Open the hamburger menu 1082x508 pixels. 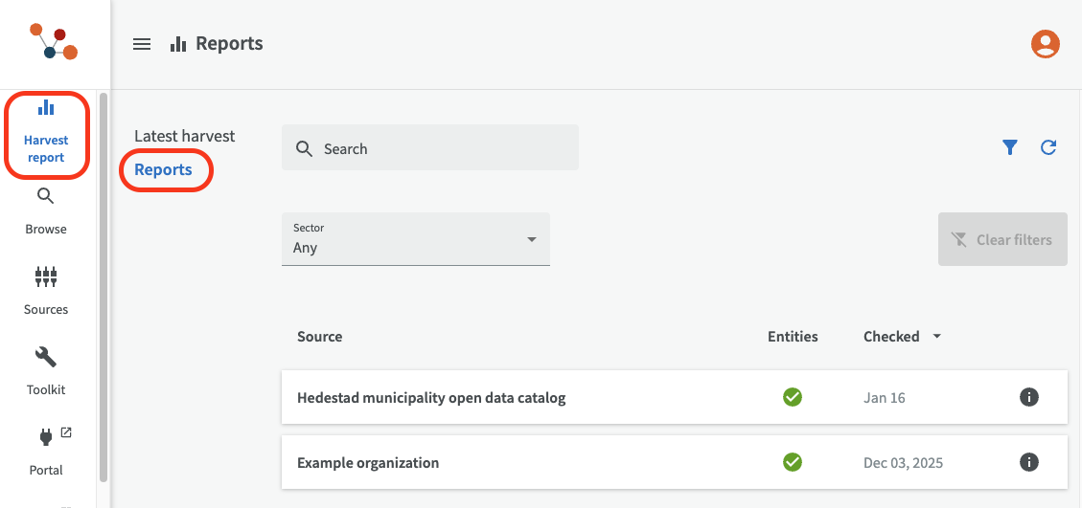pos(142,44)
